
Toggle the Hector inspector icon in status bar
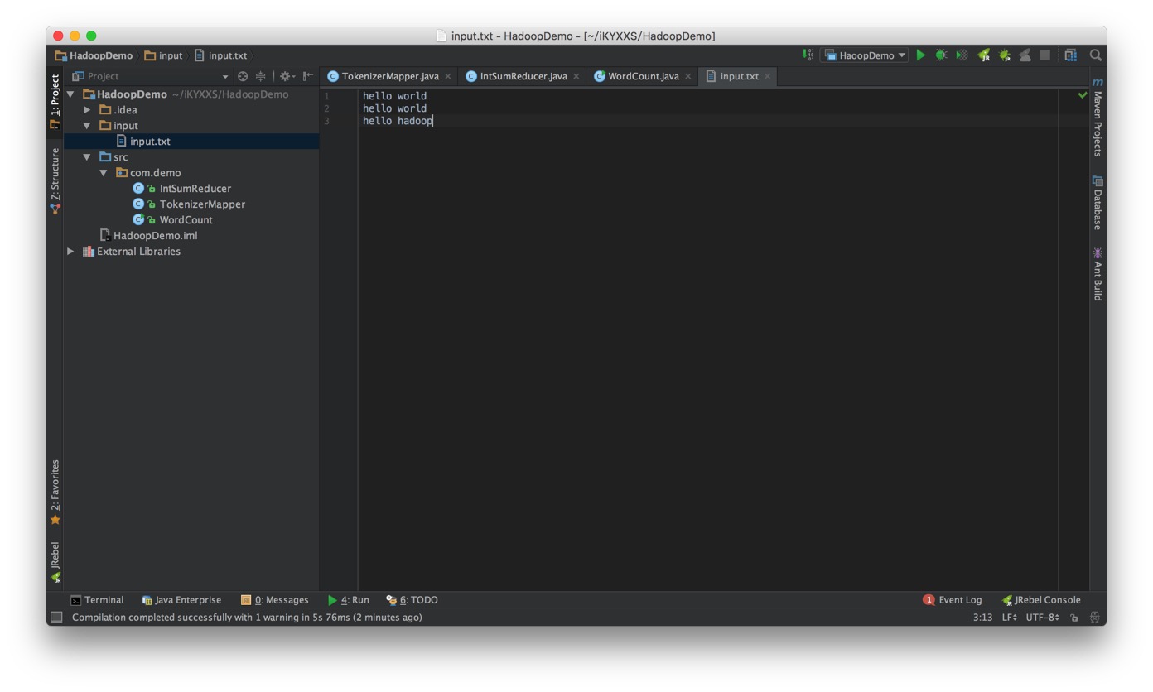tap(1094, 618)
